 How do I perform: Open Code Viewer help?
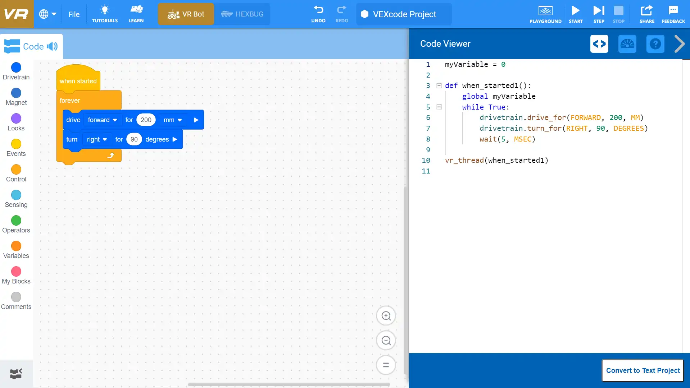655,43
